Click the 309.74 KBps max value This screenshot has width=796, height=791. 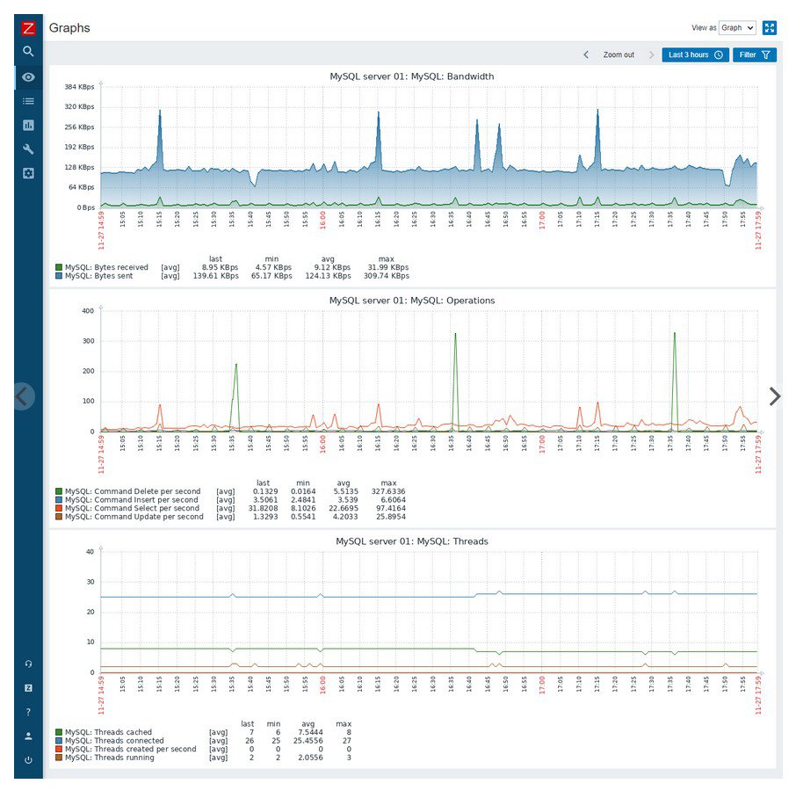click(x=387, y=276)
